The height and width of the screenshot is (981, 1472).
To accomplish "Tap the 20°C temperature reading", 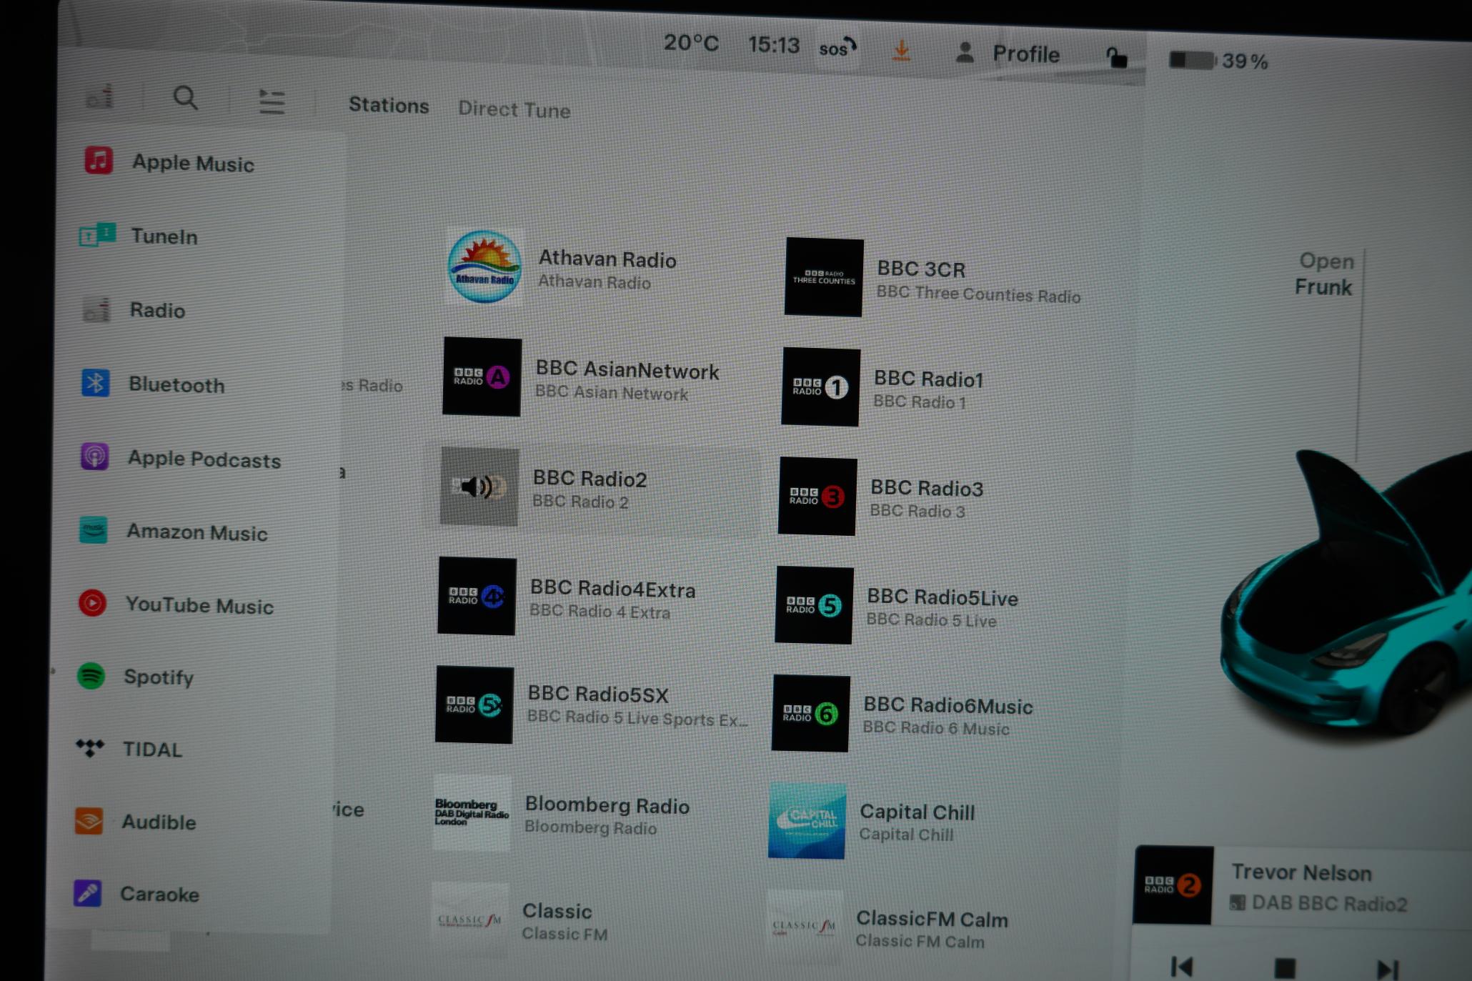I will click(691, 43).
